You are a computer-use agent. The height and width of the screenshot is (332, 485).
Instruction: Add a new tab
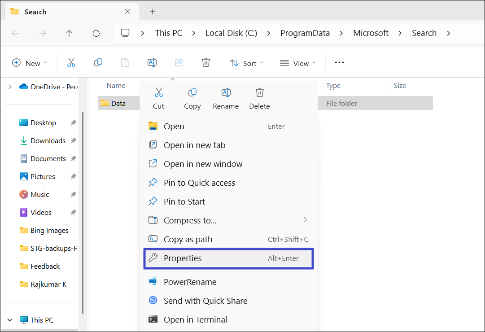(x=153, y=12)
